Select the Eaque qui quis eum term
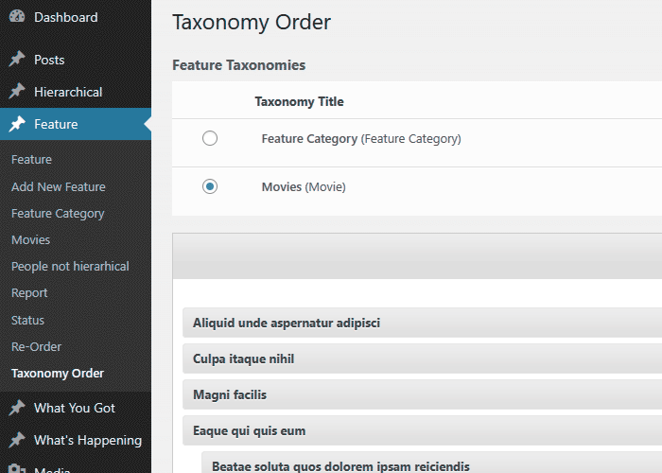Image resolution: width=662 pixels, height=473 pixels. pos(250,430)
